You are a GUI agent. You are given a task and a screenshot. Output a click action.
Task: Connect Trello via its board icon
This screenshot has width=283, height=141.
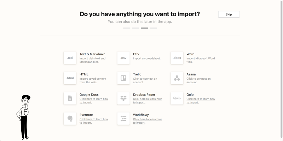coord(123,78)
